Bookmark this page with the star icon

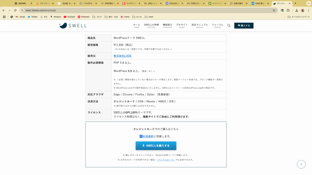[x=274, y=10]
